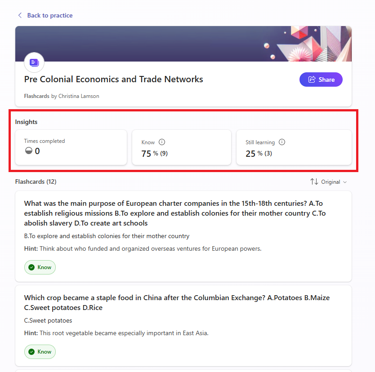Select the Know 75% insight card
The image size is (375, 372).
pos(181,147)
